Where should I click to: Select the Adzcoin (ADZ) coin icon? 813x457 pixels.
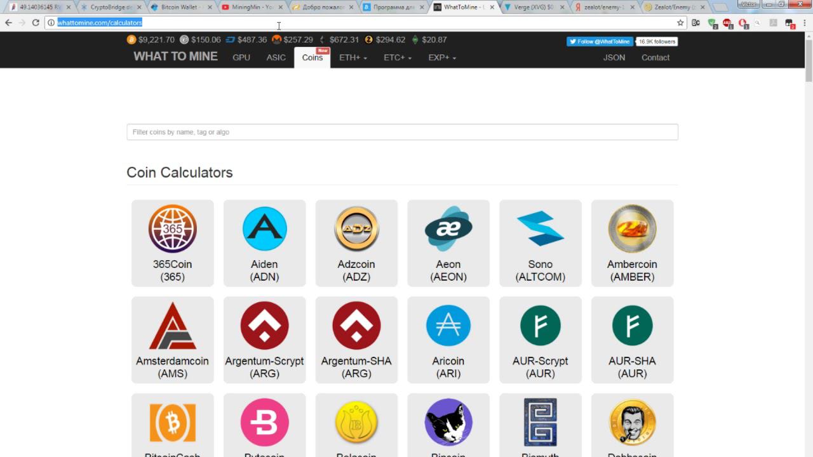tap(356, 228)
